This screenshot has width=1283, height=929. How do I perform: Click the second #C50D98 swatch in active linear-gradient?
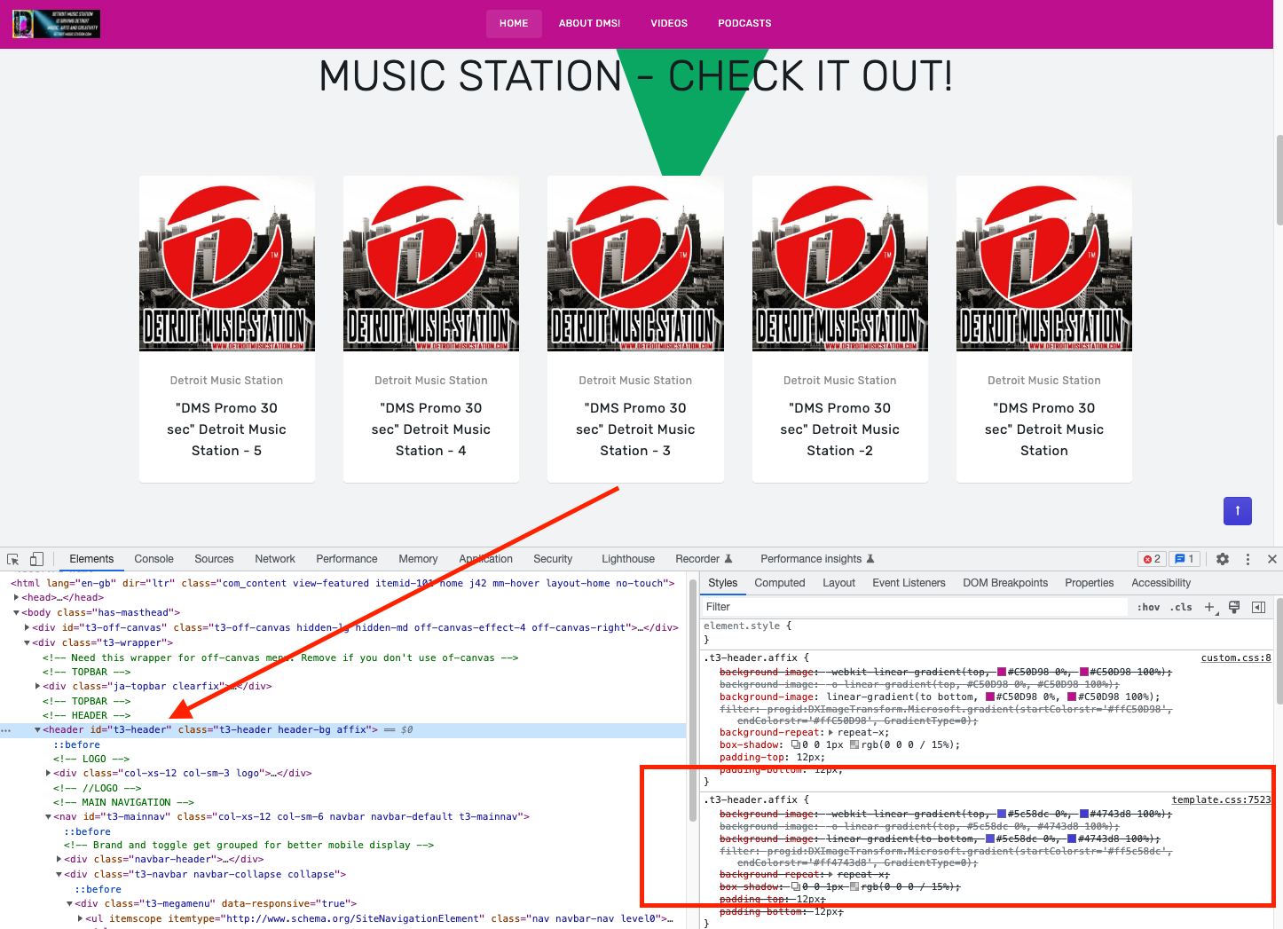click(x=1072, y=697)
